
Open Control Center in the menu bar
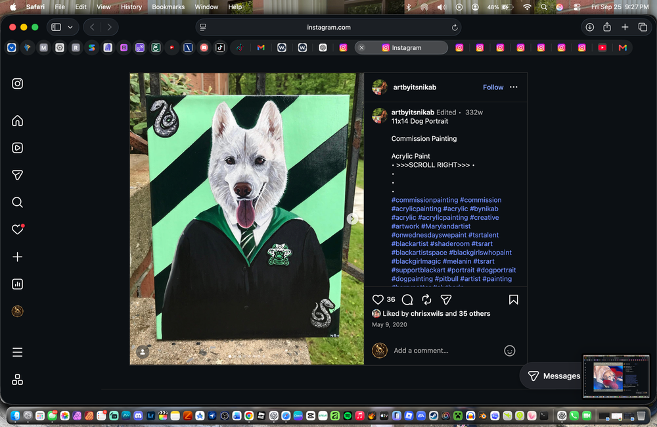click(577, 7)
